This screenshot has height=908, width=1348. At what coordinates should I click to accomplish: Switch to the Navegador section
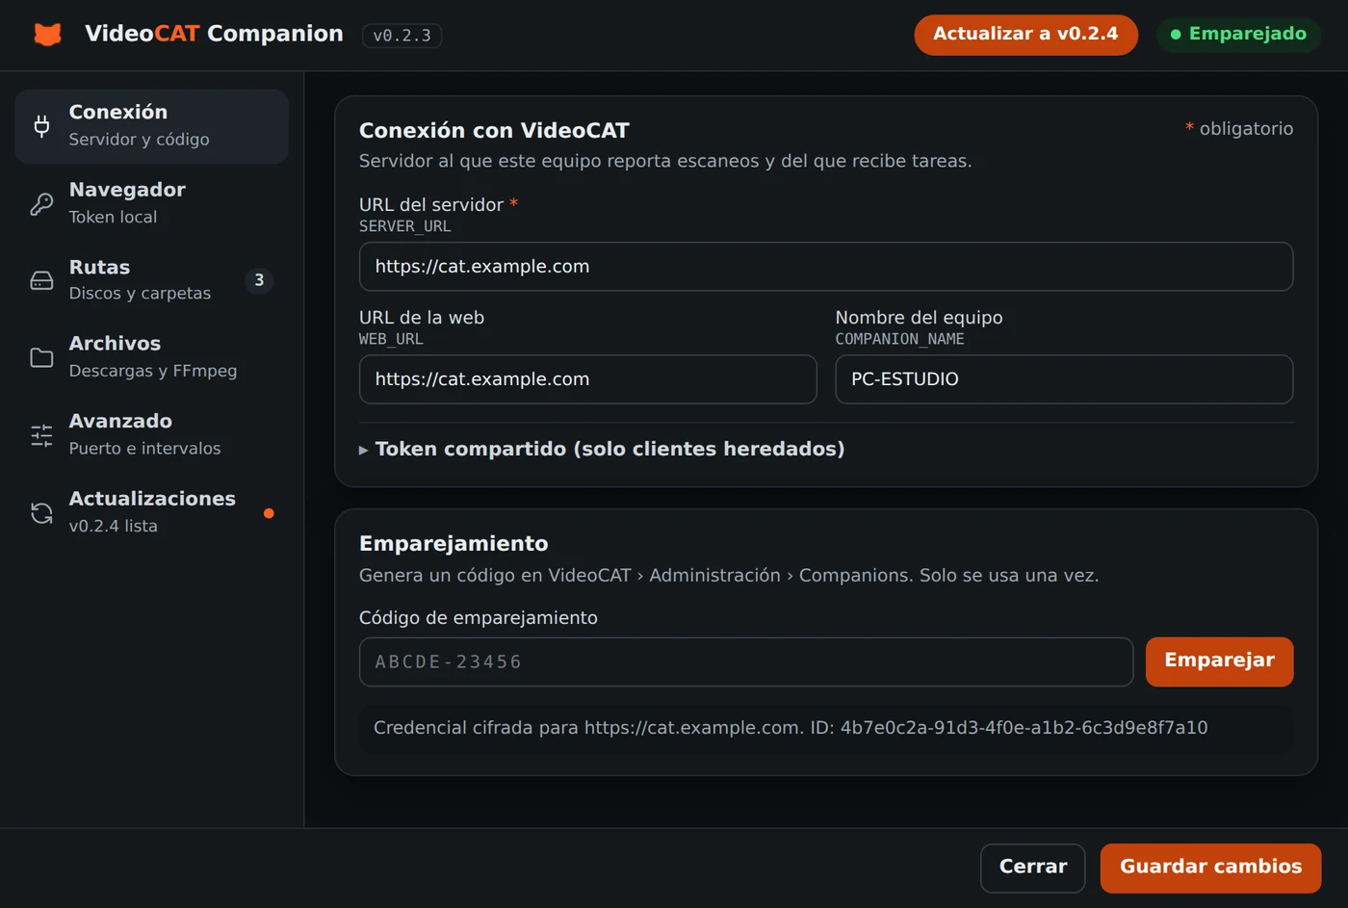[151, 203]
